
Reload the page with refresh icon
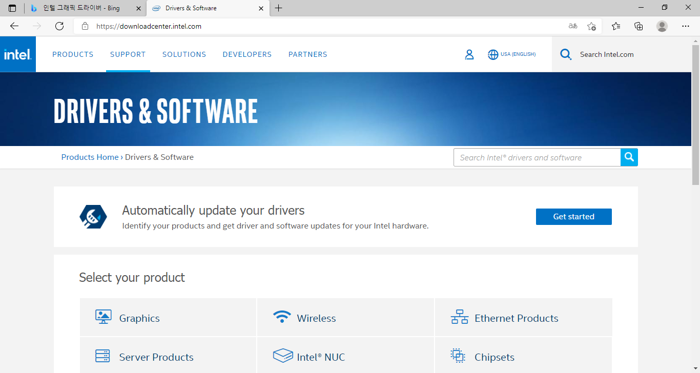click(59, 26)
